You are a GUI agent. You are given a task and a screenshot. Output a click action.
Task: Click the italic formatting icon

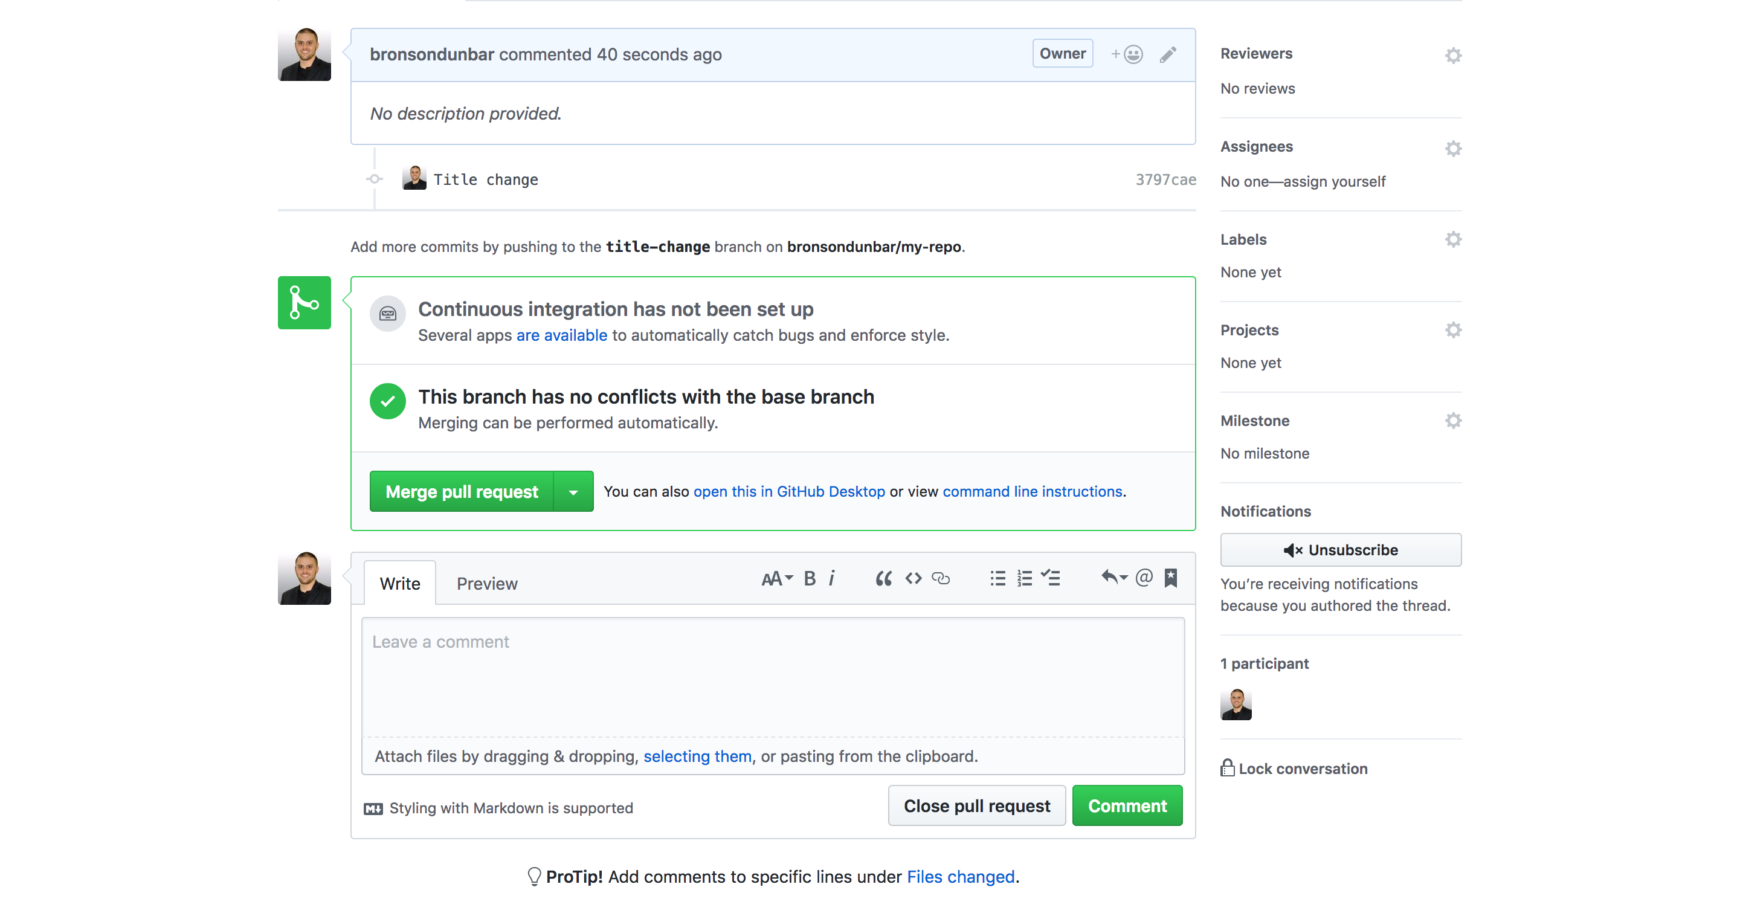pyautogui.click(x=831, y=578)
